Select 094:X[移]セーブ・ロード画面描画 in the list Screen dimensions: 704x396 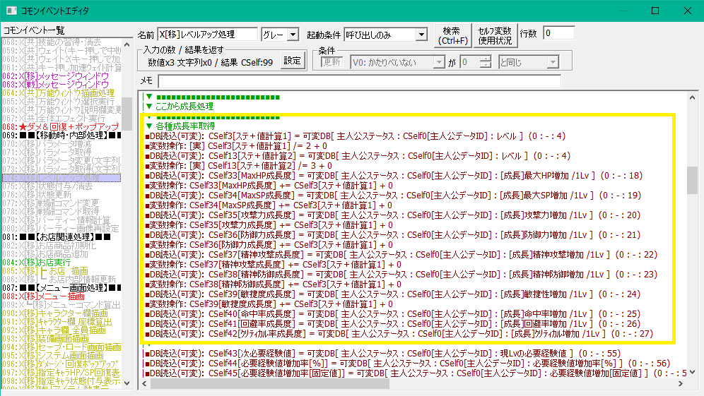[x=61, y=347]
